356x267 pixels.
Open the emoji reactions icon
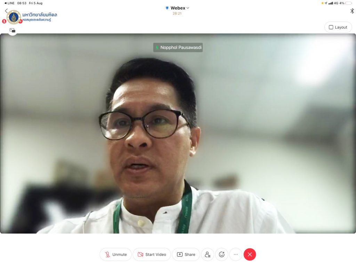pyautogui.click(x=221, y=254)
